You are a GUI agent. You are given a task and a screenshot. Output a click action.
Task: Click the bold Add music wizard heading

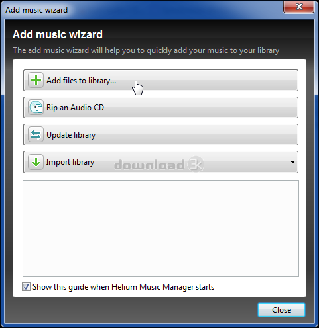(x=58, y=34)
